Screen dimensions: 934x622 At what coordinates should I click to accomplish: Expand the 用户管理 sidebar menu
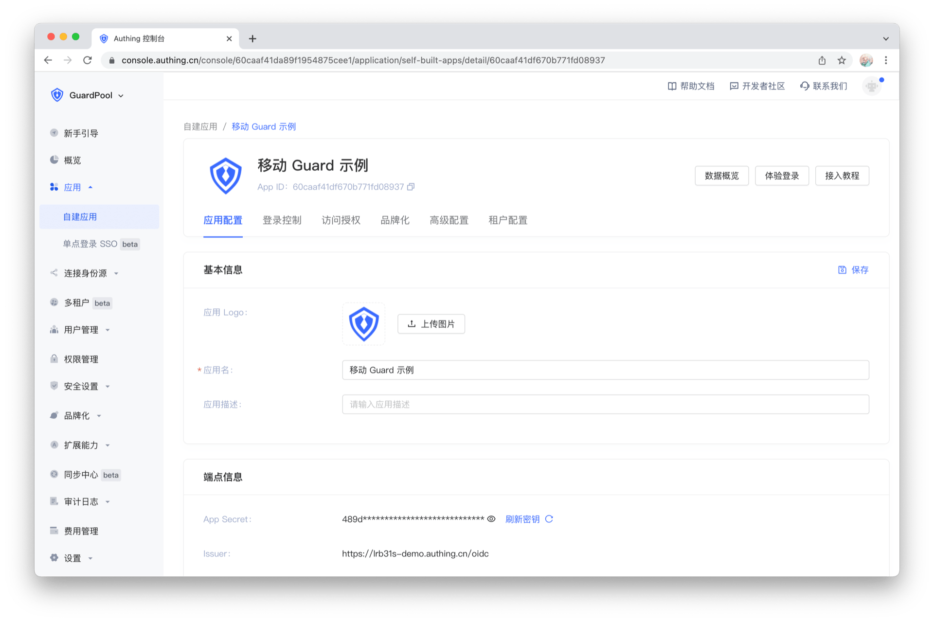point(81,330)
